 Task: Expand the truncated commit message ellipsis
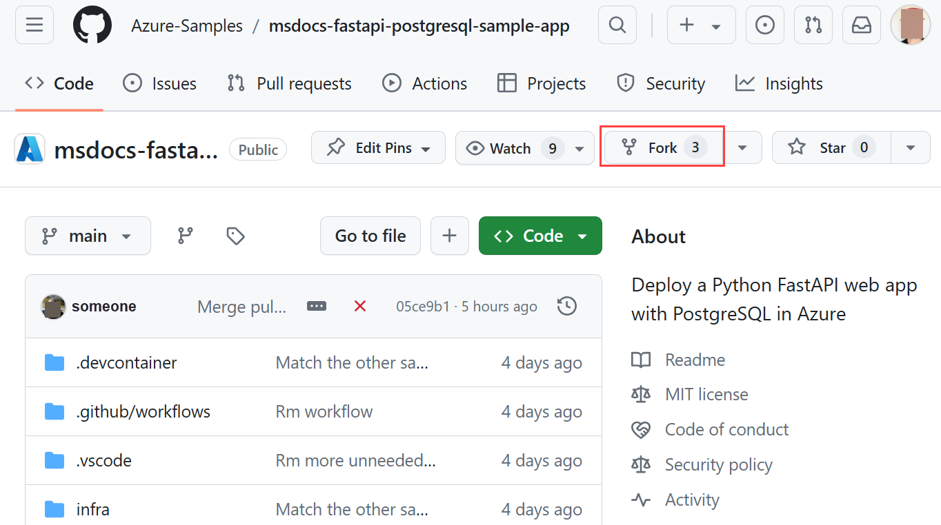coord(317,306)
